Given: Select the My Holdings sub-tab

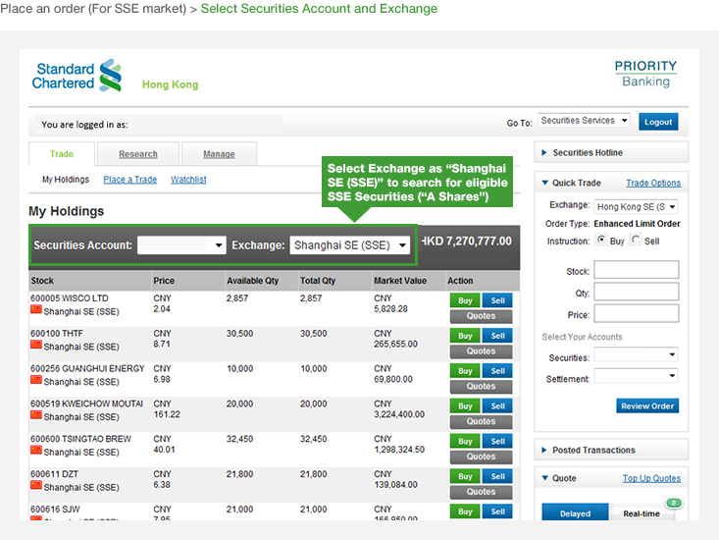Looking at the screenshot, I should coord(66,180).
